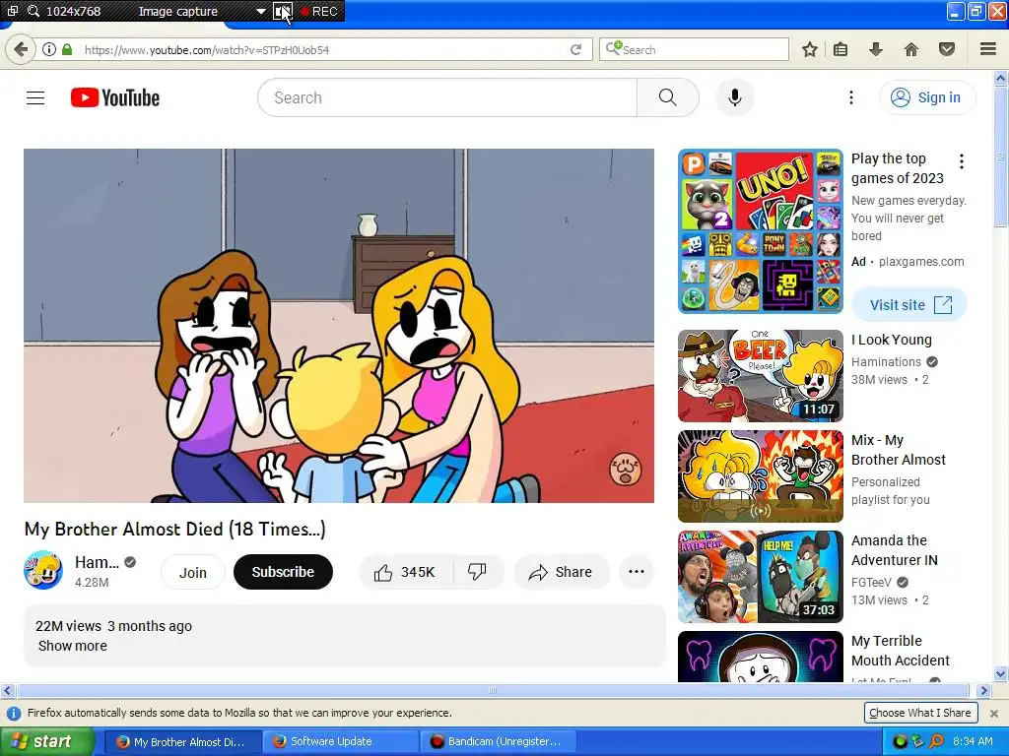This screenshot has height=756, width=1009.
Task: Open Amanda the Adventurer video thumbnail
Action: [x=760, y=577]
